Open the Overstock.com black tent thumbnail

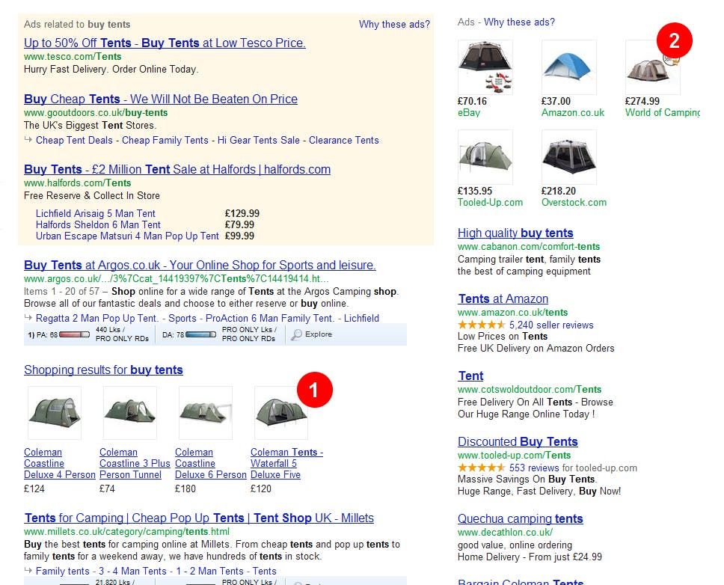(569, 157)
